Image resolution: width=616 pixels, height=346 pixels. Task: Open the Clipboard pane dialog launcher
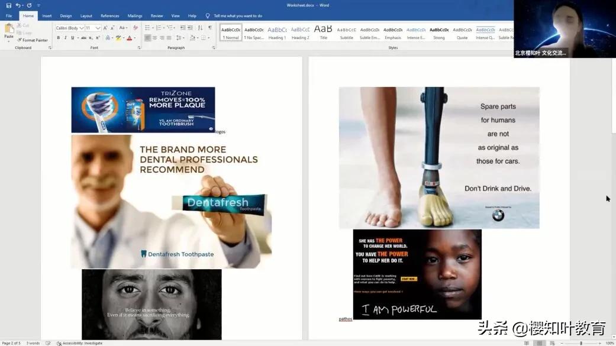(50, 48)
